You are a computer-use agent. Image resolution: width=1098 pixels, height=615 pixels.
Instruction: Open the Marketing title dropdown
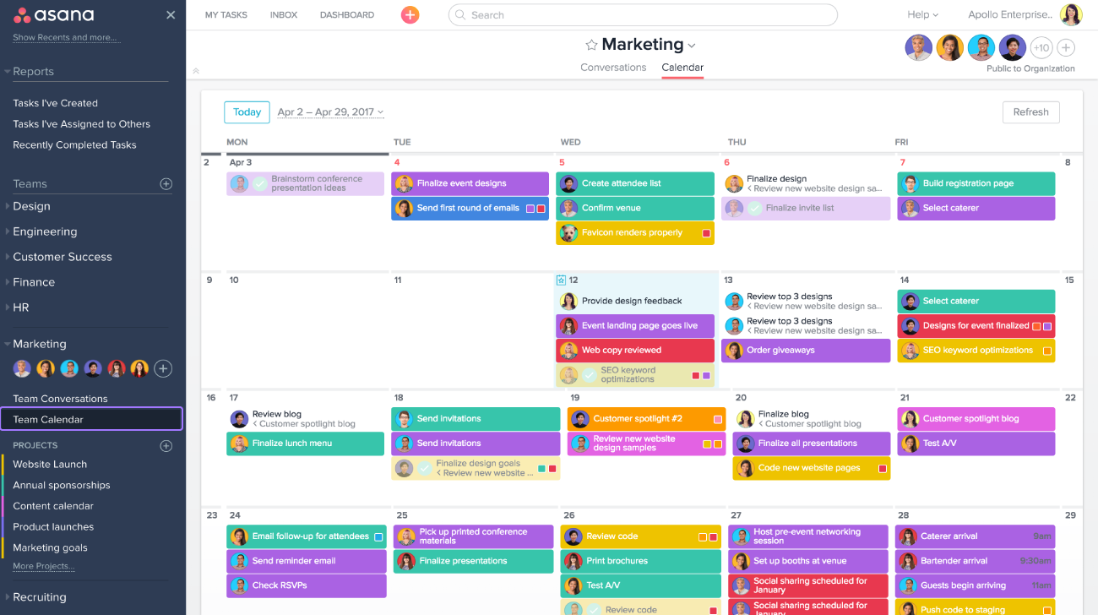690,44
